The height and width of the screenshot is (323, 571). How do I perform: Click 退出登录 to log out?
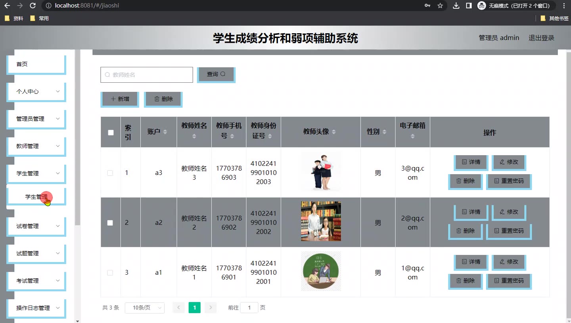541,38
